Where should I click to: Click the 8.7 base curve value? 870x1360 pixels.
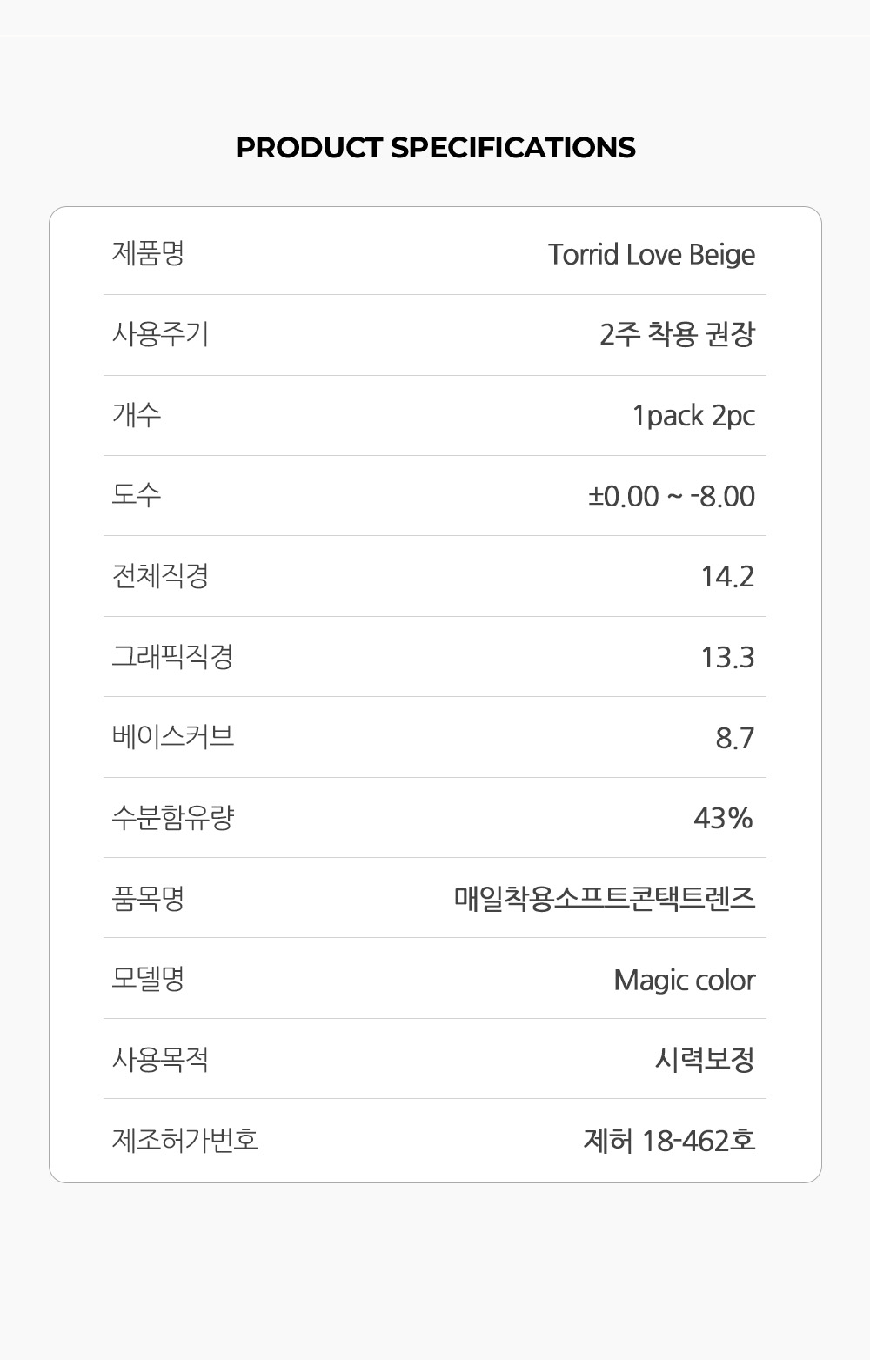click(x=734, y=738)
